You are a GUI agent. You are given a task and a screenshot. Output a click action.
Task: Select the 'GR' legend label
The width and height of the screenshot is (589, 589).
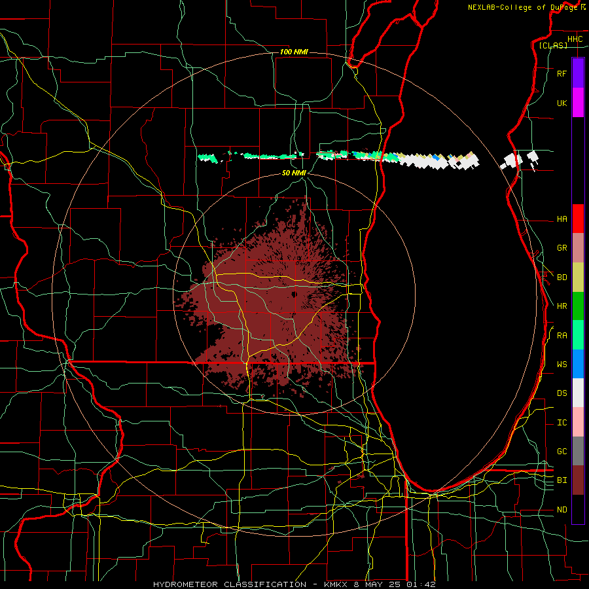562,248
